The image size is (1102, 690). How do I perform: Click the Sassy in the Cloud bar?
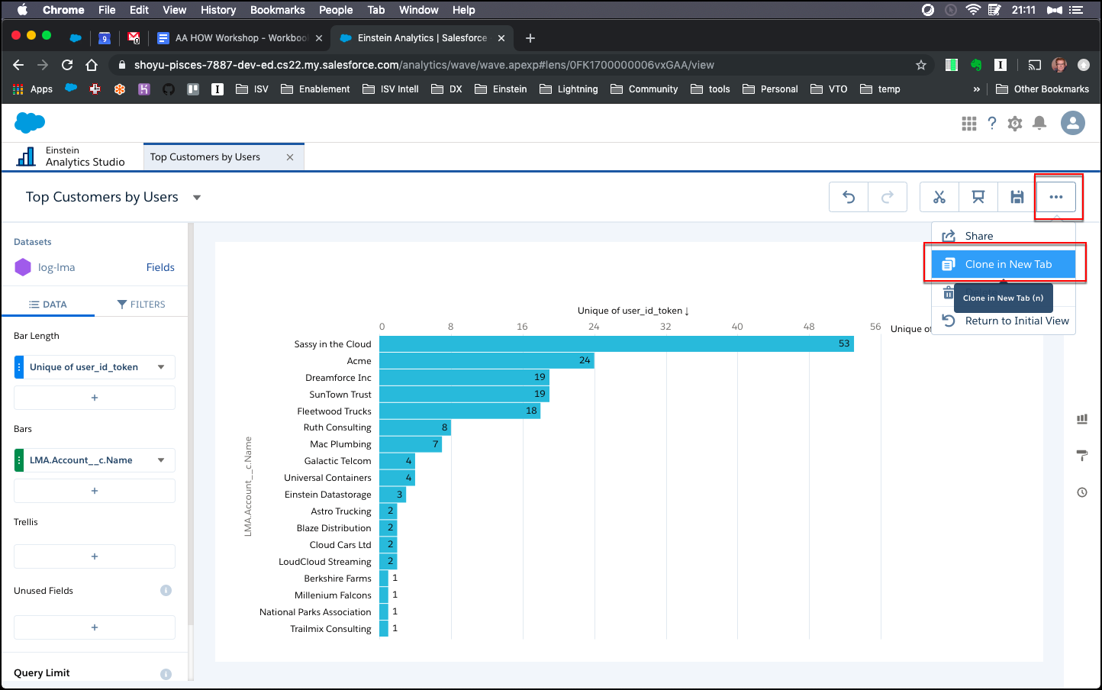(x=617, y=344)
